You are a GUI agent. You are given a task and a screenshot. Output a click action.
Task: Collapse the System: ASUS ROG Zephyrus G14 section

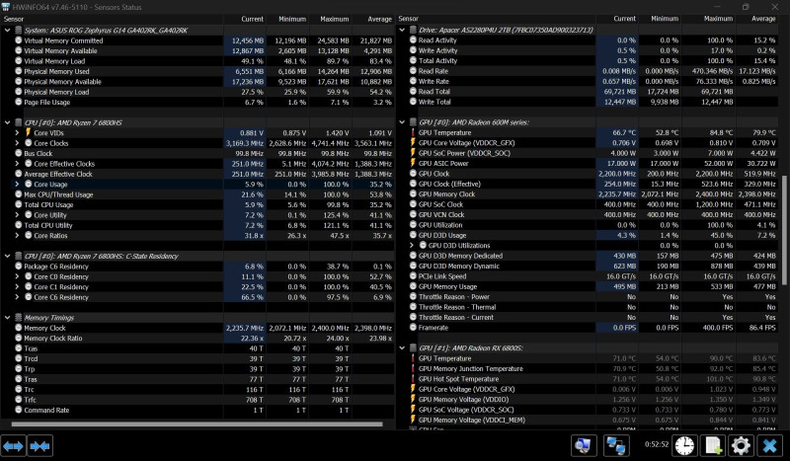tap(8, 31)
